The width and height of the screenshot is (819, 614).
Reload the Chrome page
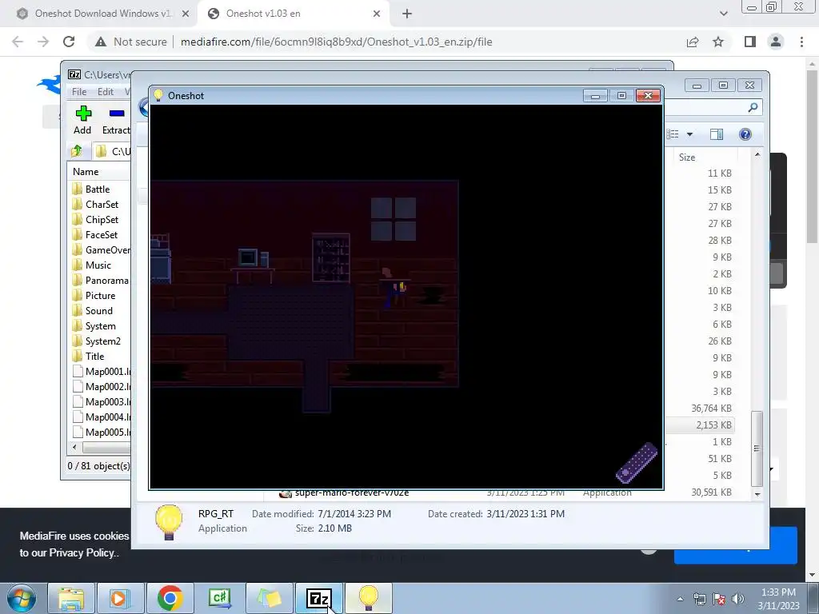coord(69,42)
